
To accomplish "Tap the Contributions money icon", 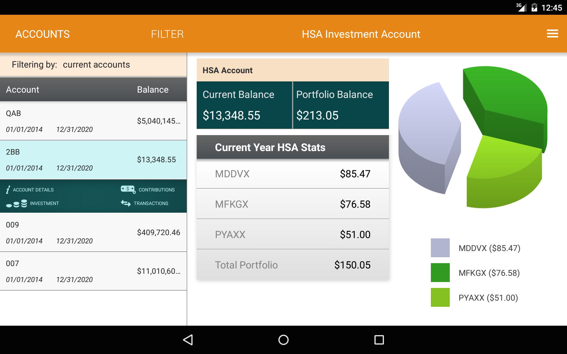I will pos(128,189).
